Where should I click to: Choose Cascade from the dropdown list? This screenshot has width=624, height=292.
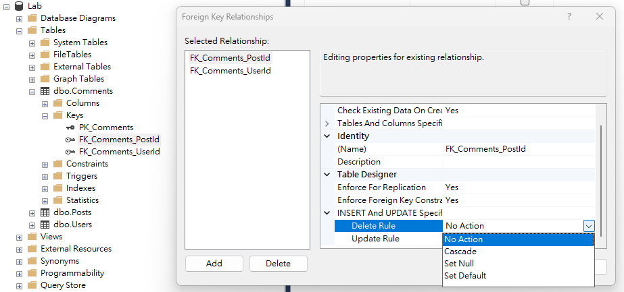click(460, 252)
